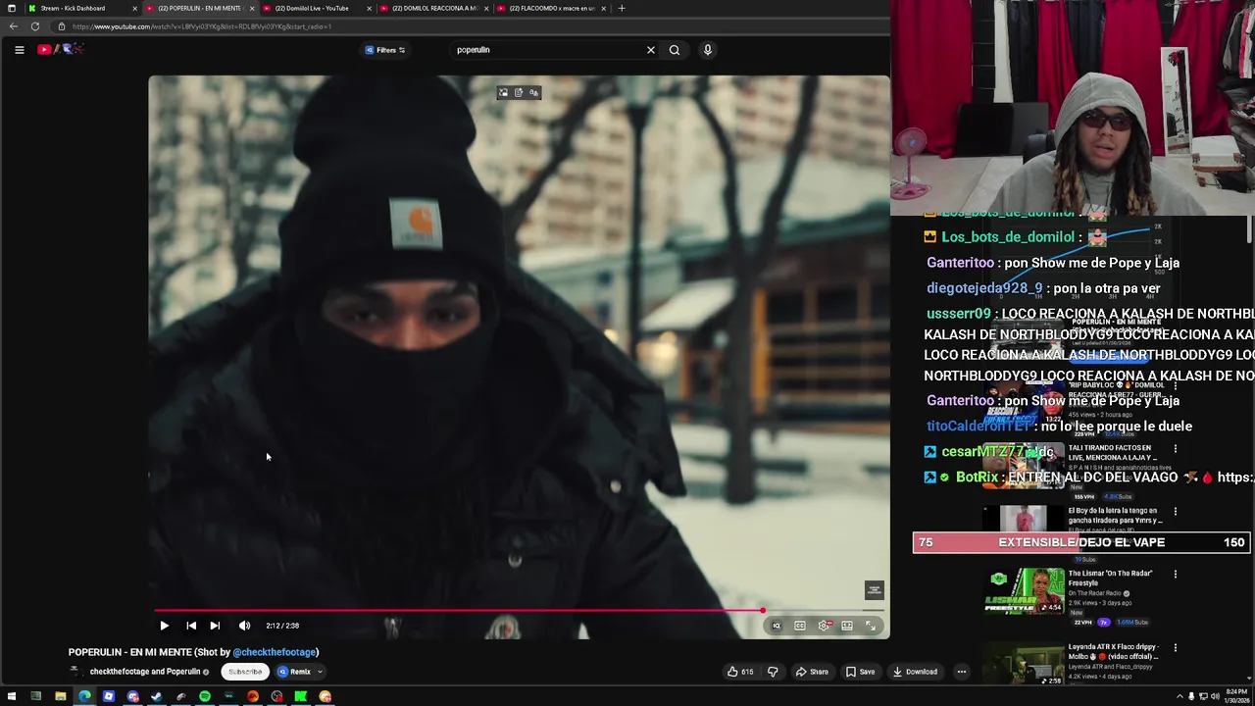Open the player settings gear

pyautogui.click(x=824, y=626)
